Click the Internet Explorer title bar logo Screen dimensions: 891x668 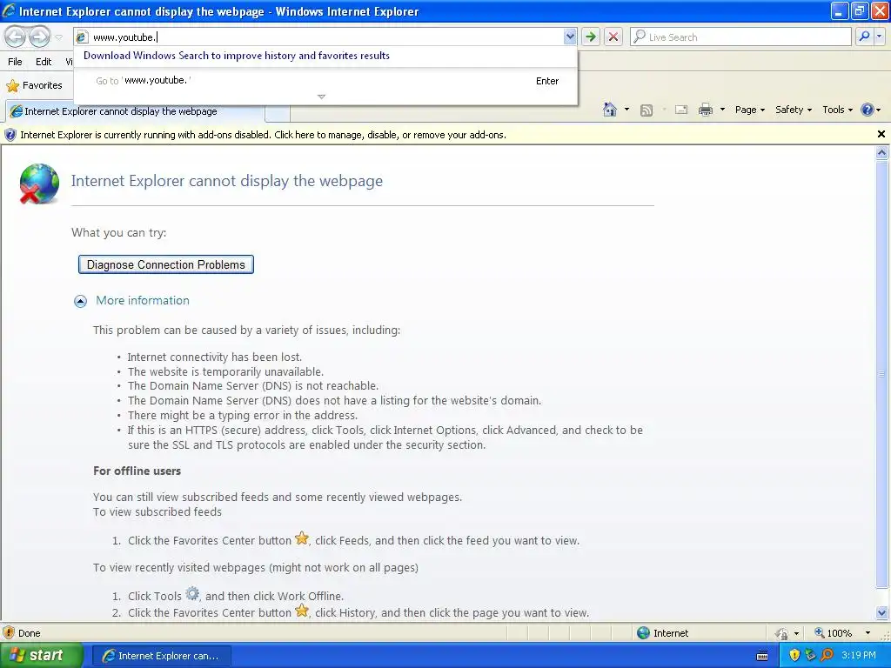[x=9, y=10]
